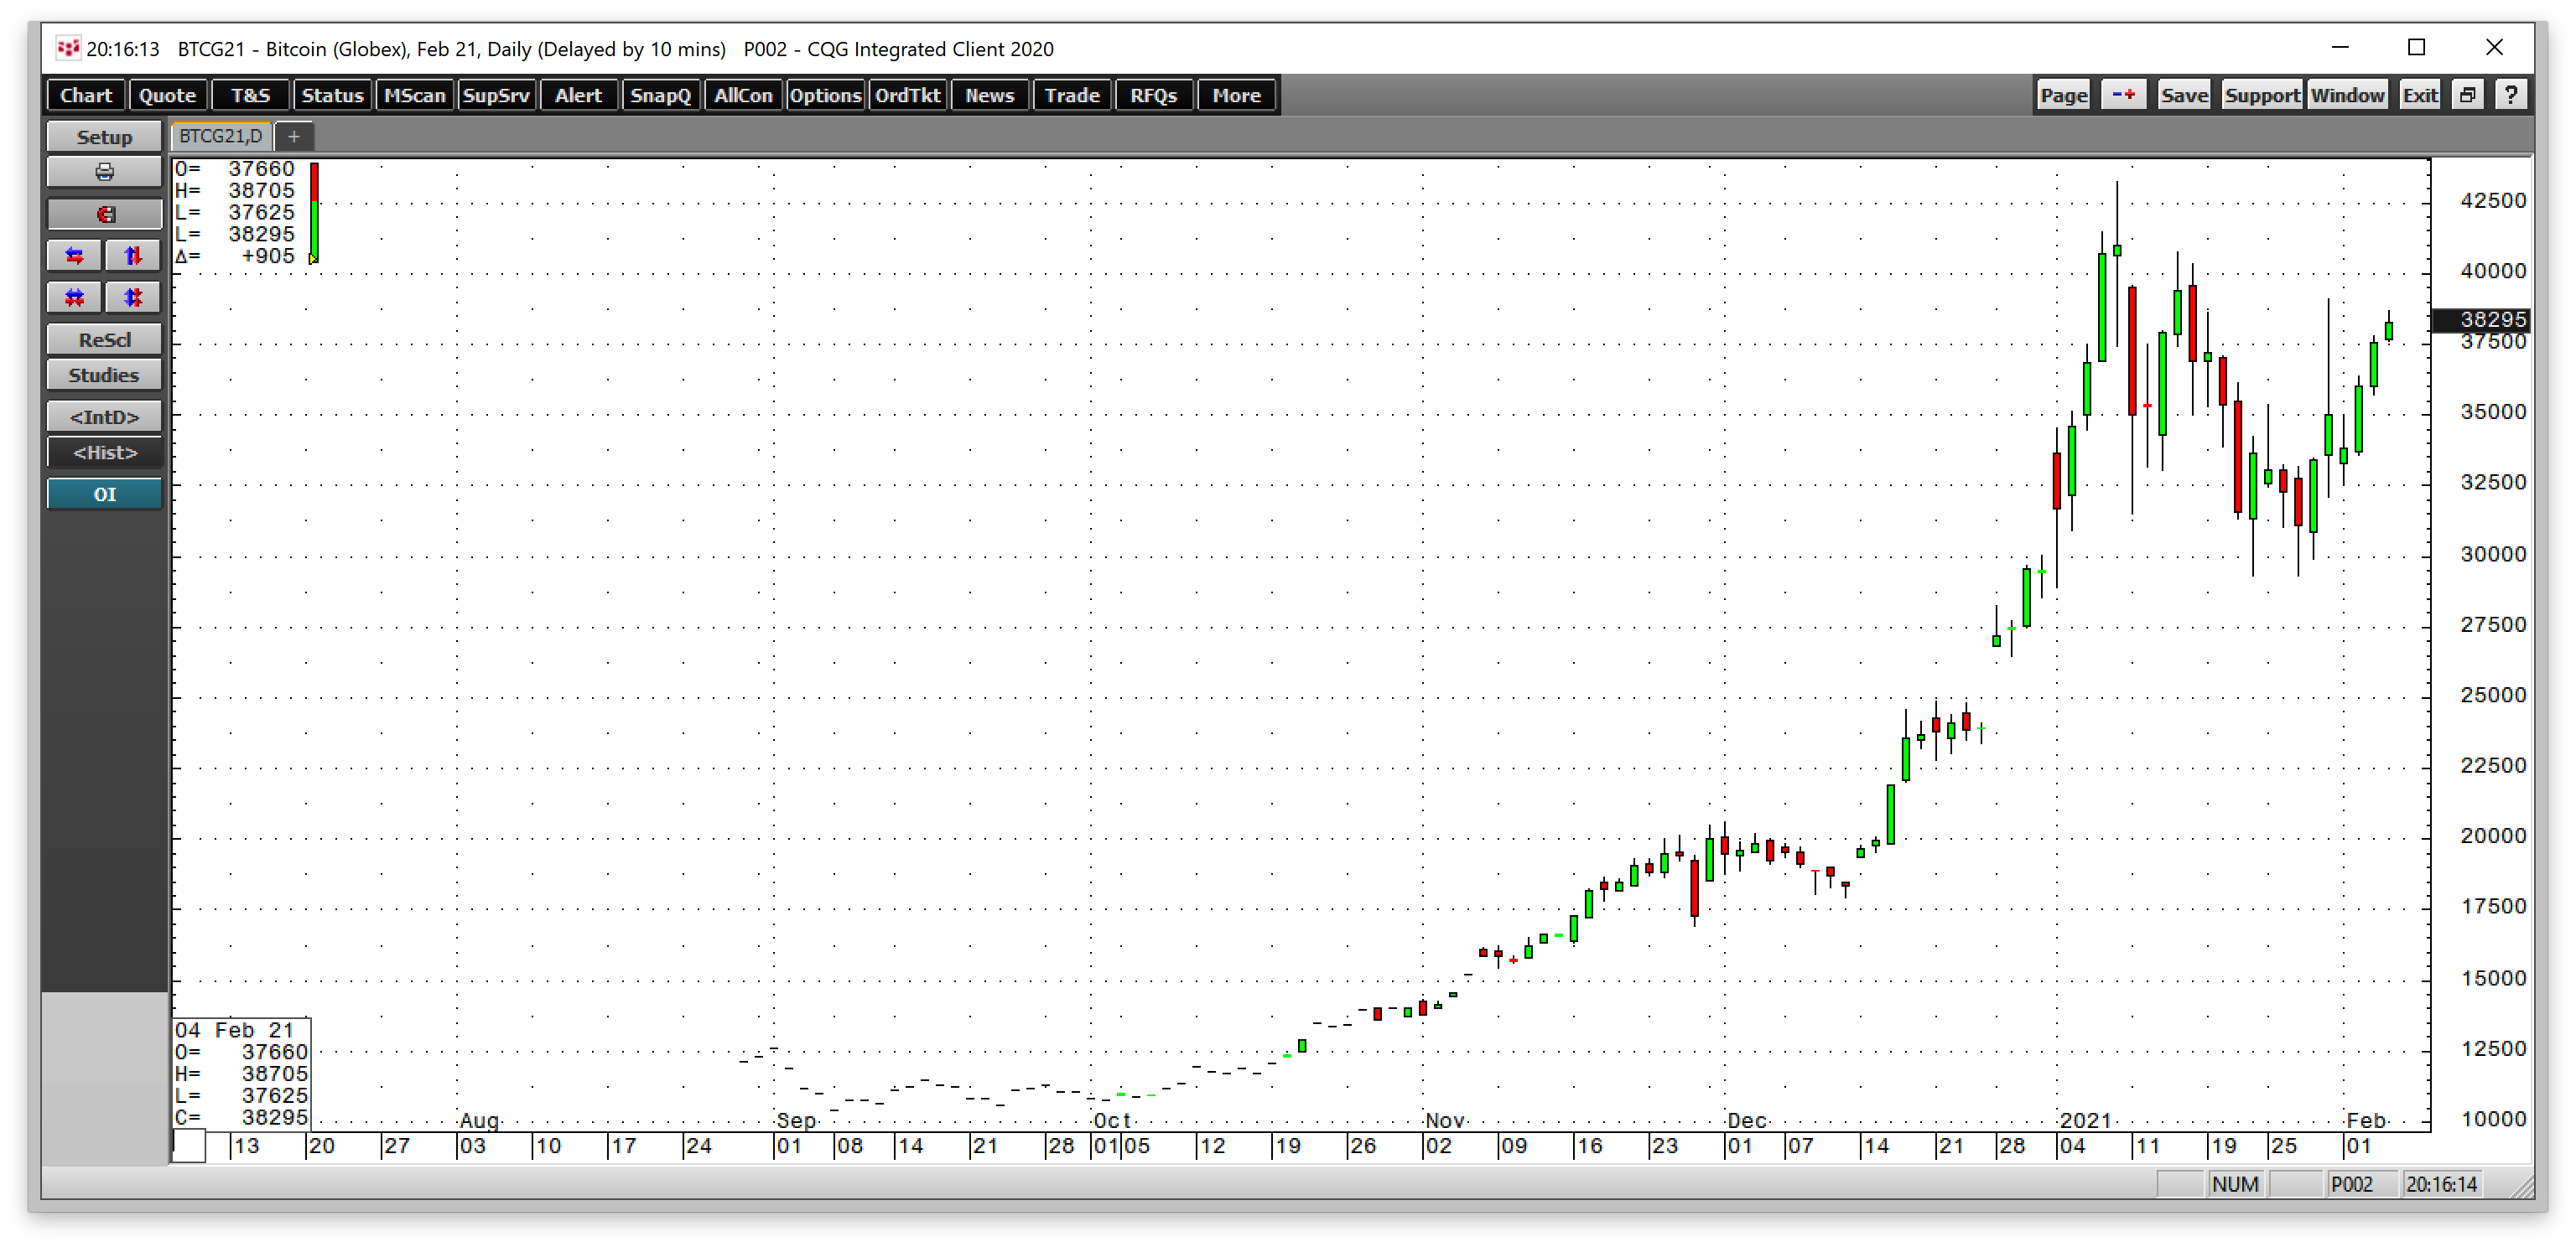Click the 2021 year label on time axis

tap(2085, 1120)
